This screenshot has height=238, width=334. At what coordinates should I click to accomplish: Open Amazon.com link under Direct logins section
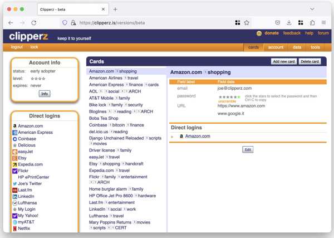[198, 136]
